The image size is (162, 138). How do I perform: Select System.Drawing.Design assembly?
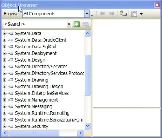[x=39, y=87]
